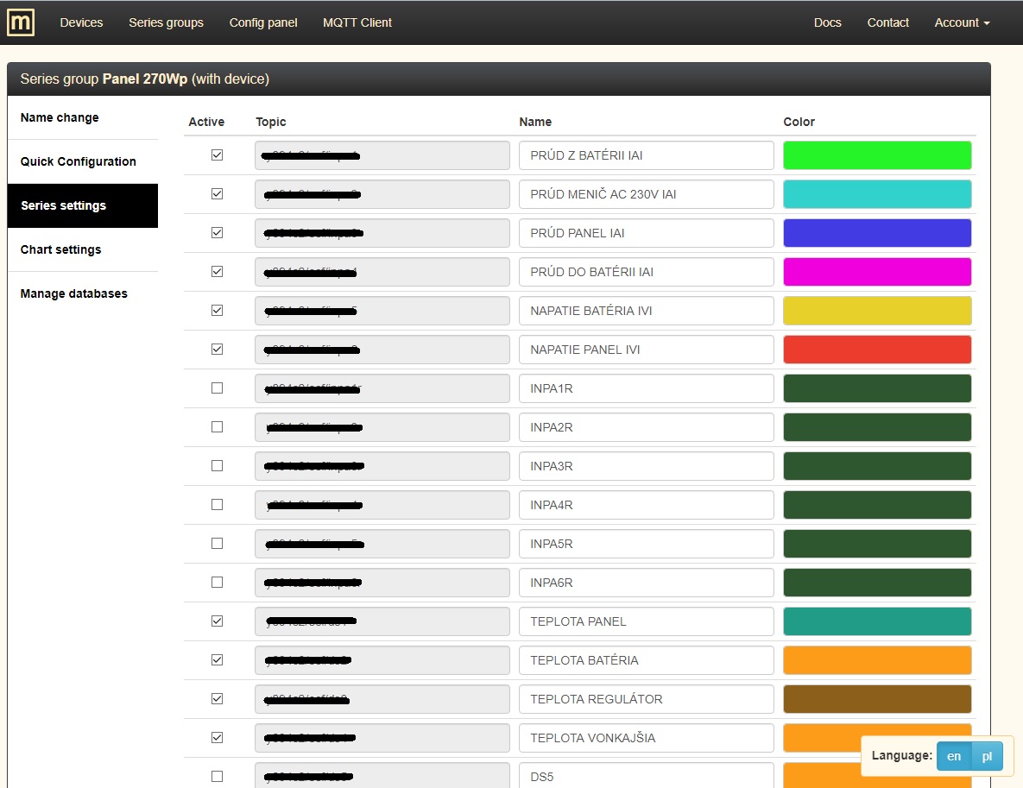Enable the DS5 series checkbox

[217, 776]
